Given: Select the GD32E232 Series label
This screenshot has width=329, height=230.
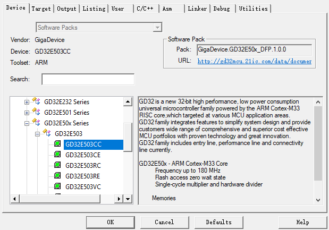Looking at the screenshot, I should click(x=66, y=102).
